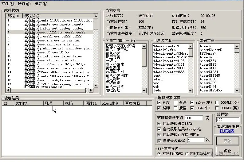Toggle 自动获取结果Alexa排名 checkbox
Viewport: 244px width, 162px height.
click(159, 129)
